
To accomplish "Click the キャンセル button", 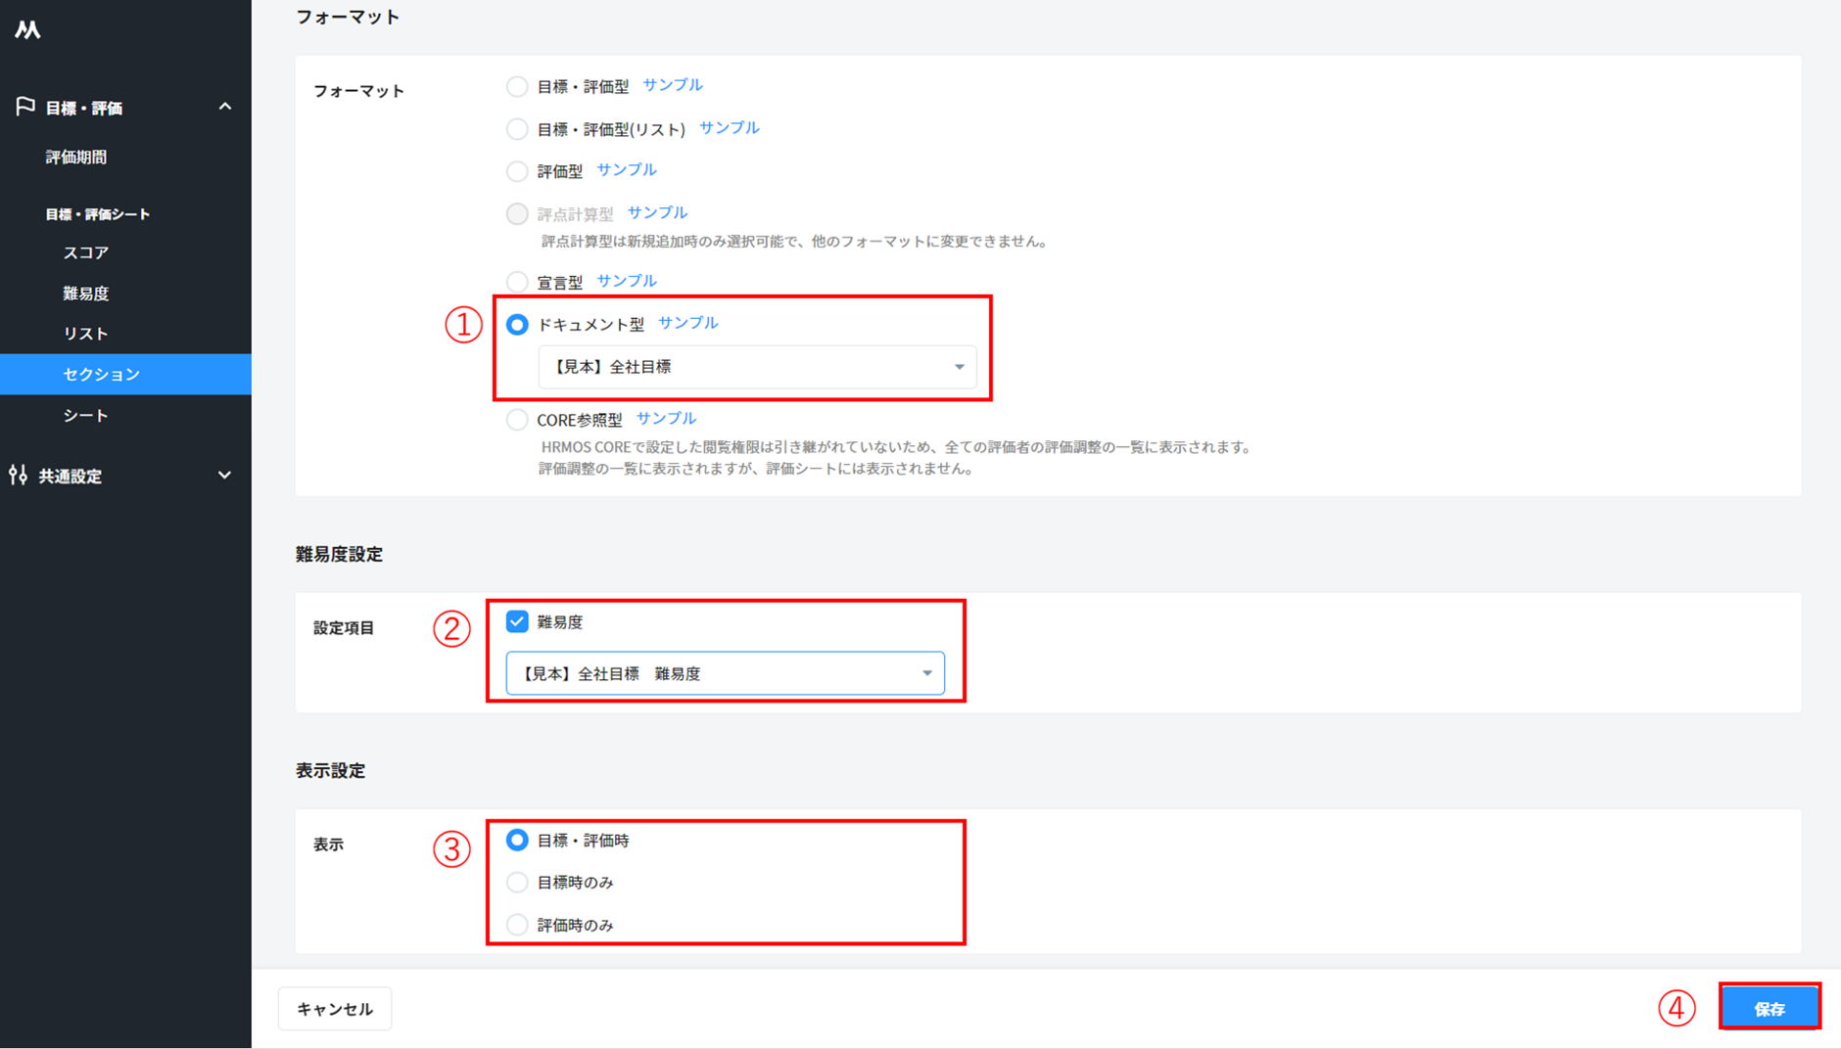I will coord(335,1009).
